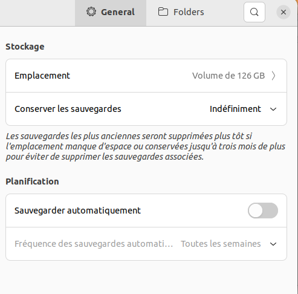This screenshot has height=294, width=298.
Task: Click the chevron arrow next to Volume de 126 GB
Action: coord(273,76)
